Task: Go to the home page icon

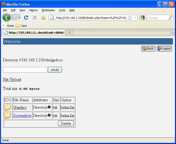Action: tap(43, 18)
